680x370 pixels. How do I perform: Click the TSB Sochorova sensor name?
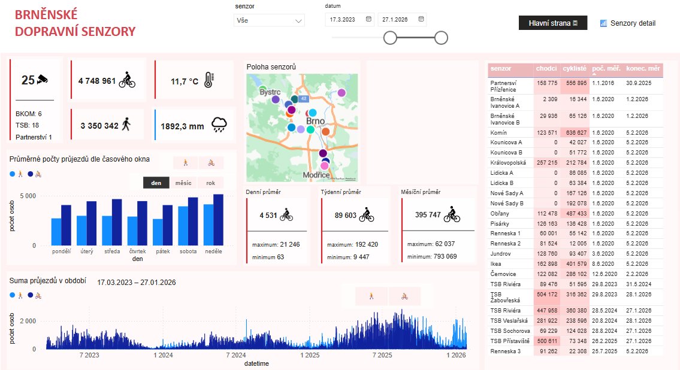click(x=510, y=331)
